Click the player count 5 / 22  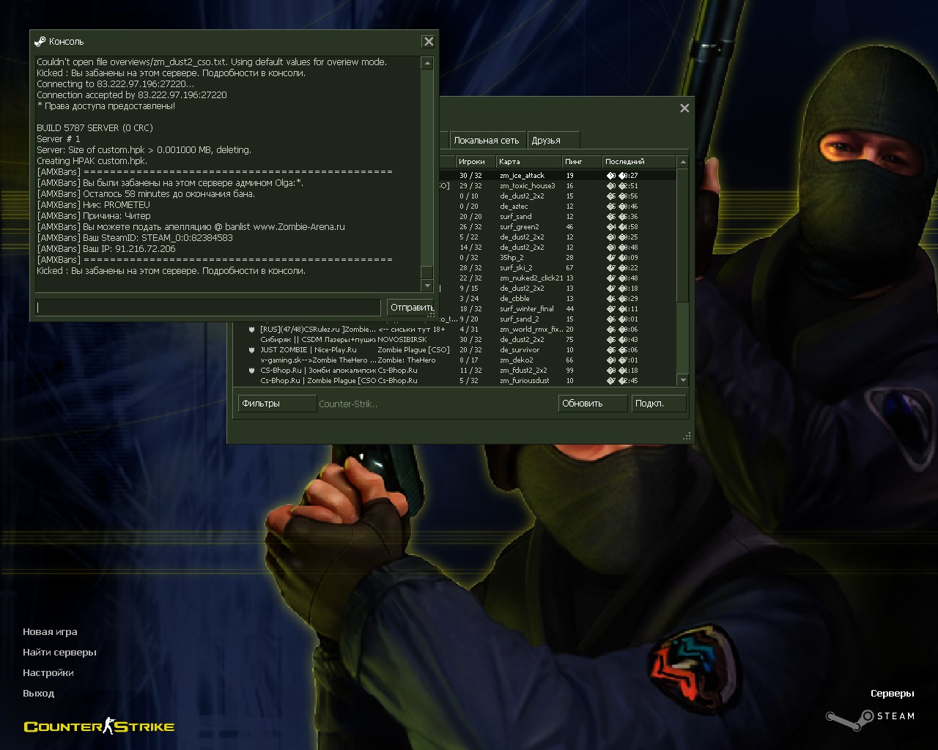click(469, 237)
